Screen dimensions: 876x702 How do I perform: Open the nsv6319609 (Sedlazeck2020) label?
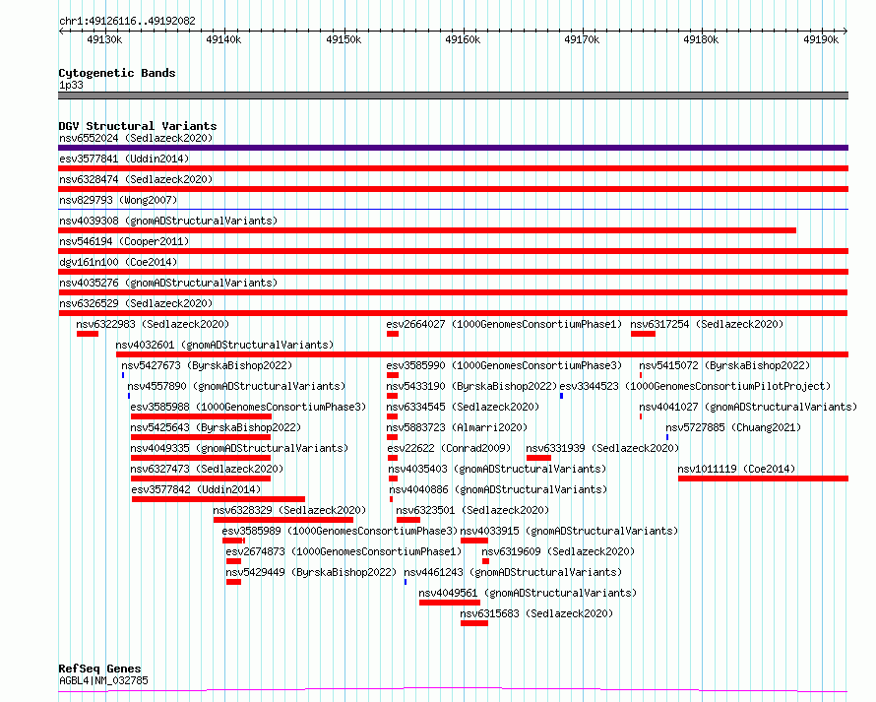coord(558,551)
